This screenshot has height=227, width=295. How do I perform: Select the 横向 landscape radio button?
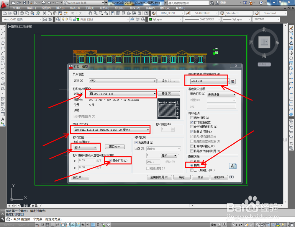[192, 165]
